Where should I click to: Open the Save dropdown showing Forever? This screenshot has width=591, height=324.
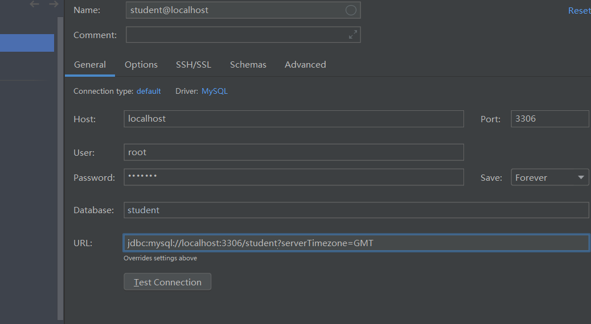[549, 177]
